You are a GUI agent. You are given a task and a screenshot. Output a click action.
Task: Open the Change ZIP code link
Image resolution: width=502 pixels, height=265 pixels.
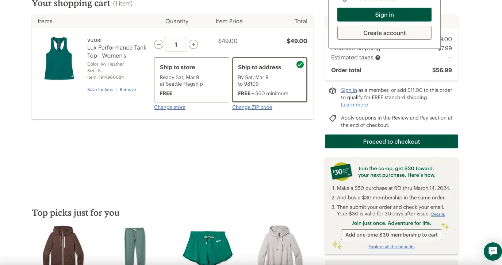click(252, 107)
